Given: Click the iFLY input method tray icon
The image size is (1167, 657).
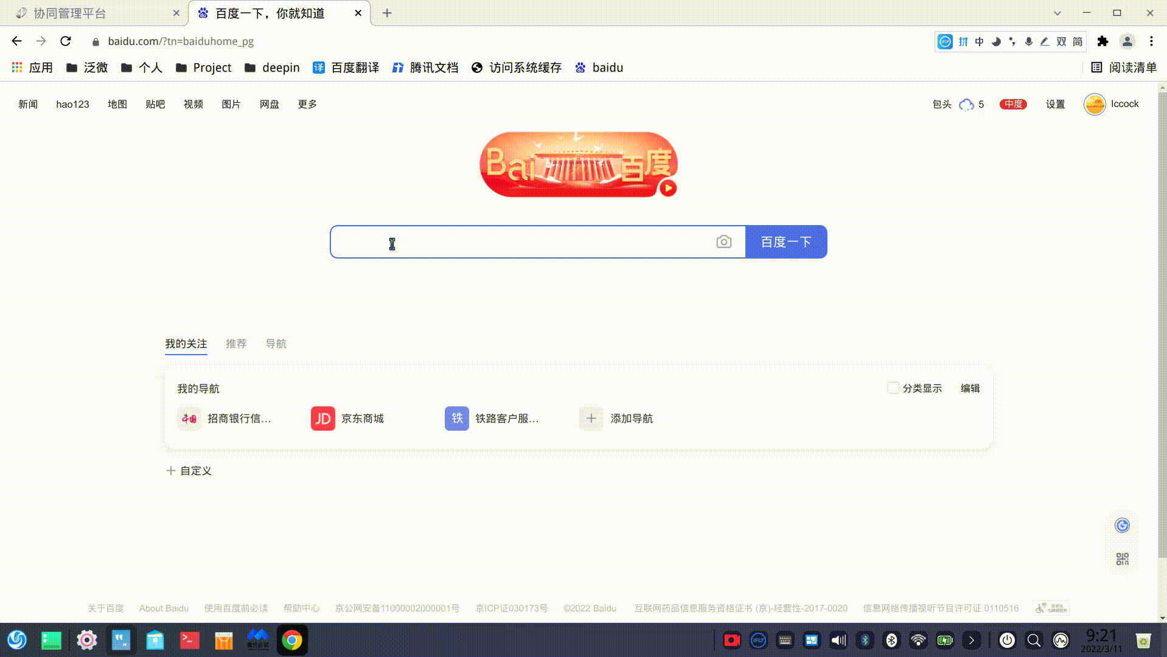Looking at the screenshot, I should [x=758, y=640].
